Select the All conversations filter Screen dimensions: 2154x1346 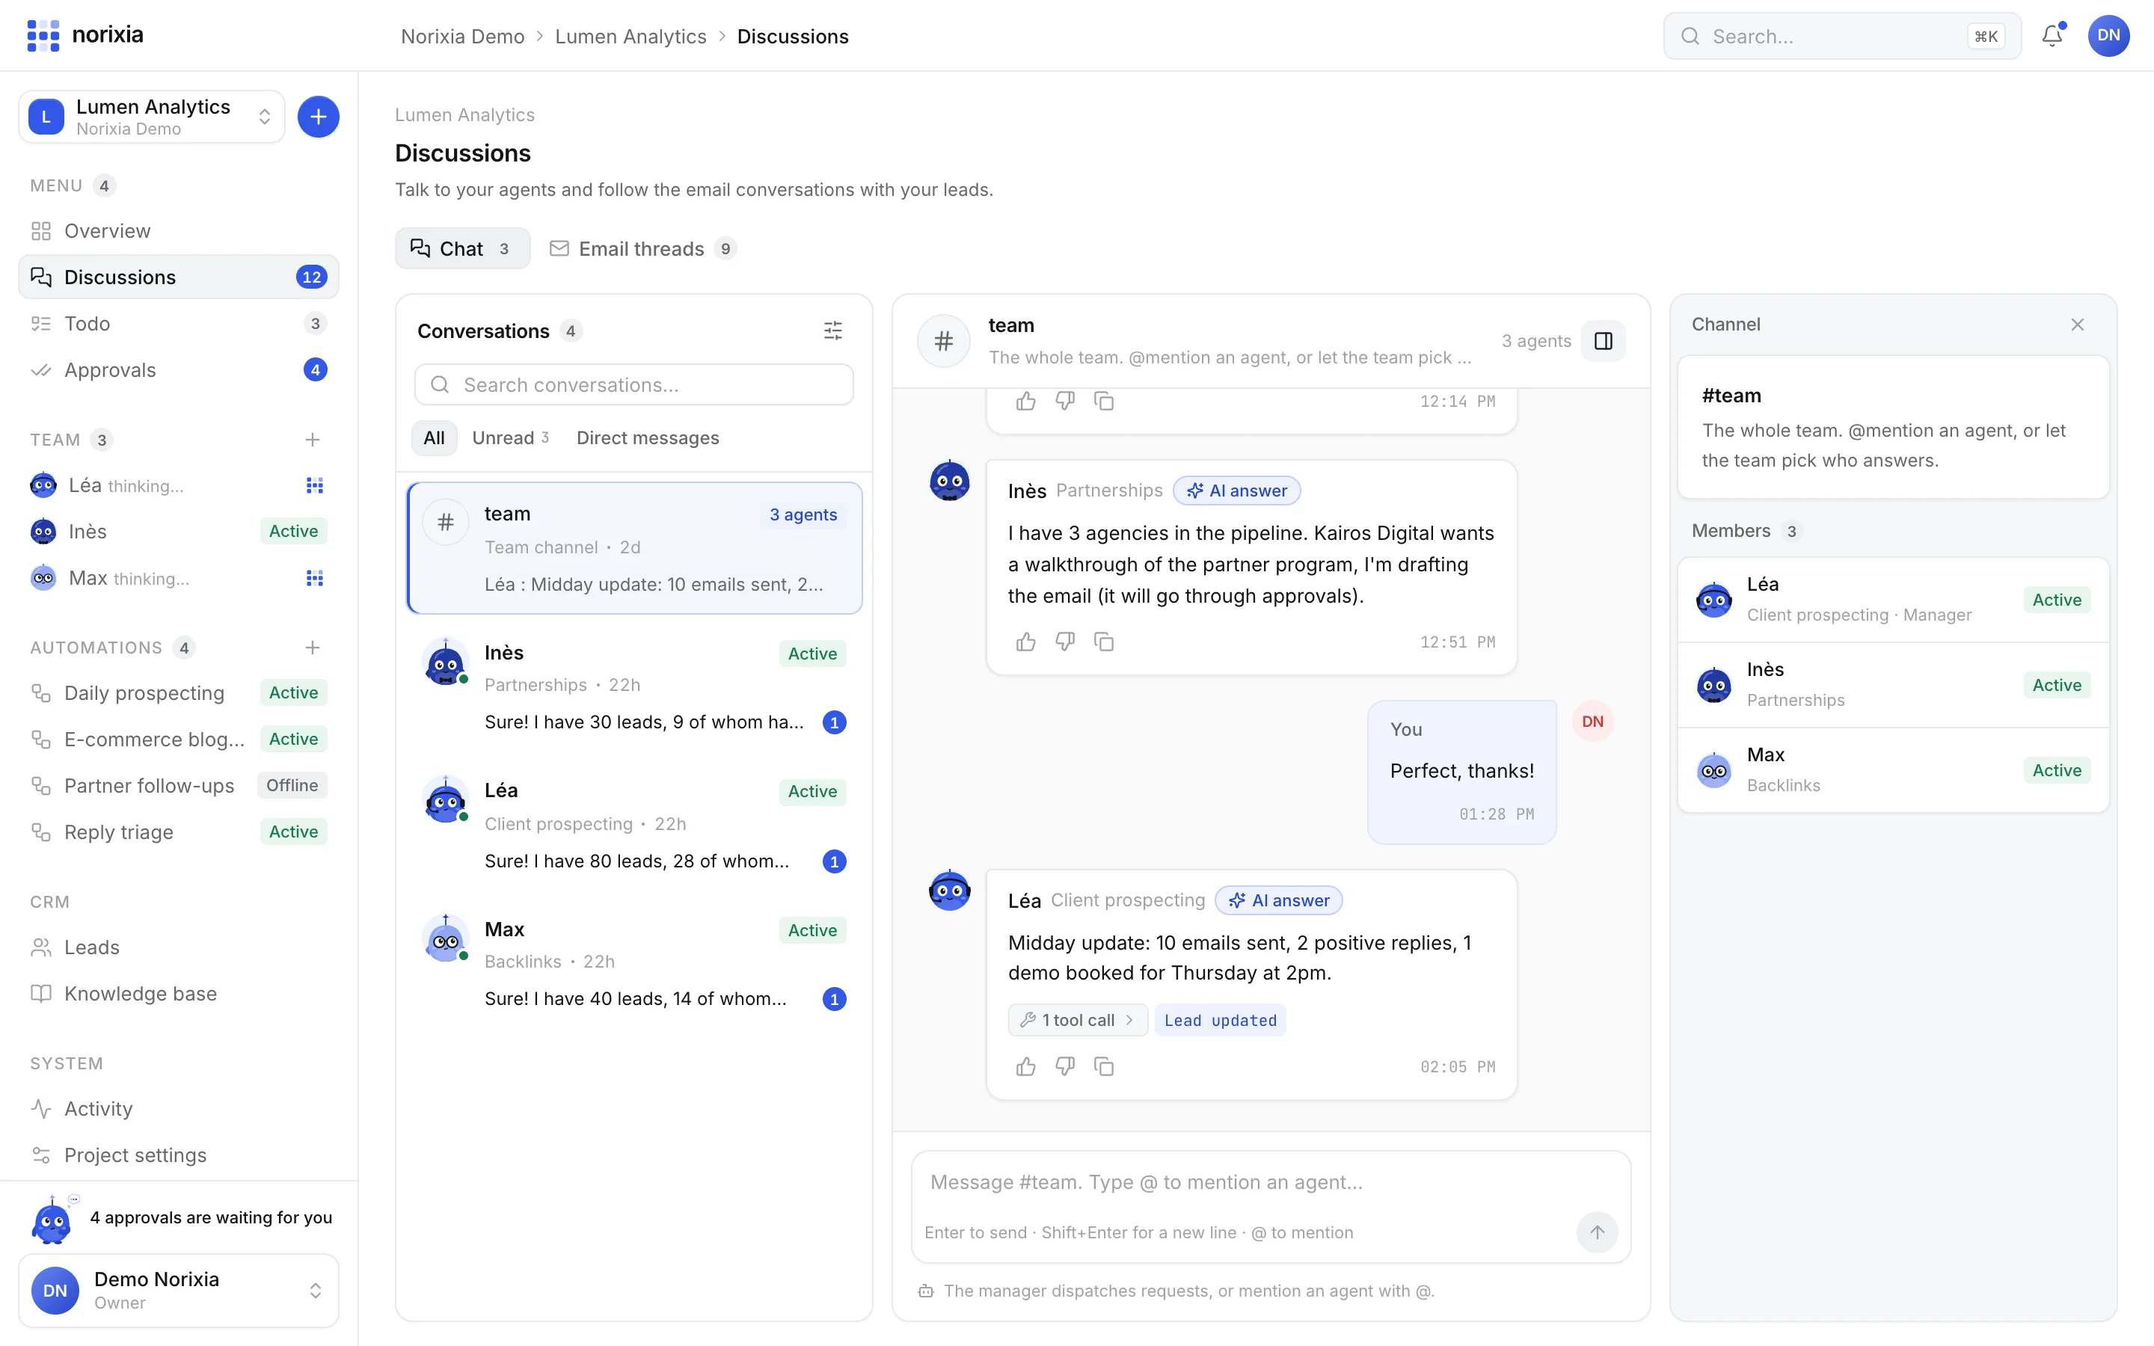(434, 438)
